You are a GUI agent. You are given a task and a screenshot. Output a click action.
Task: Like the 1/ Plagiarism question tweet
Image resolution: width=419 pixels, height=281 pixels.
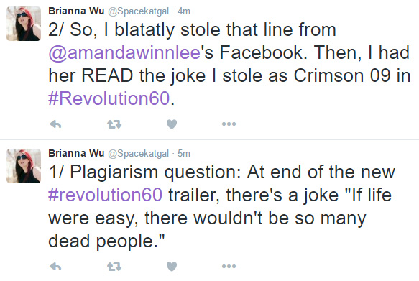click(x=172, y=267)
